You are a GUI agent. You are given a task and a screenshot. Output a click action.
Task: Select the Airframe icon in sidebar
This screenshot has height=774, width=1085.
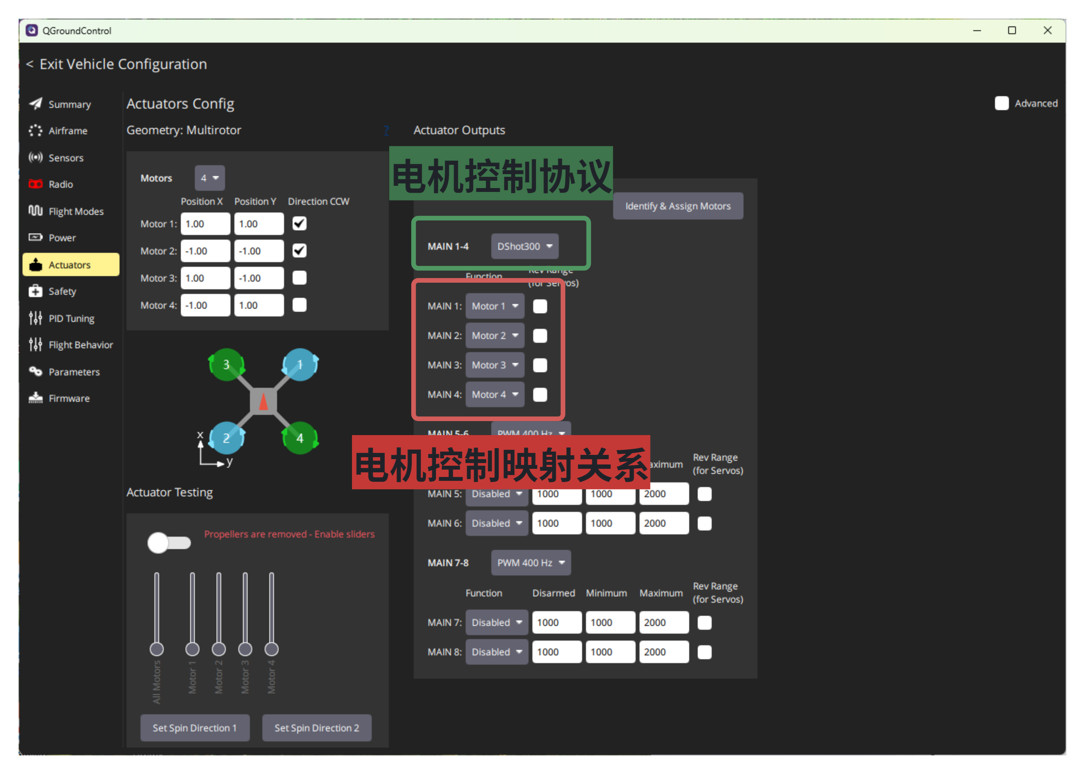point(35,131)
